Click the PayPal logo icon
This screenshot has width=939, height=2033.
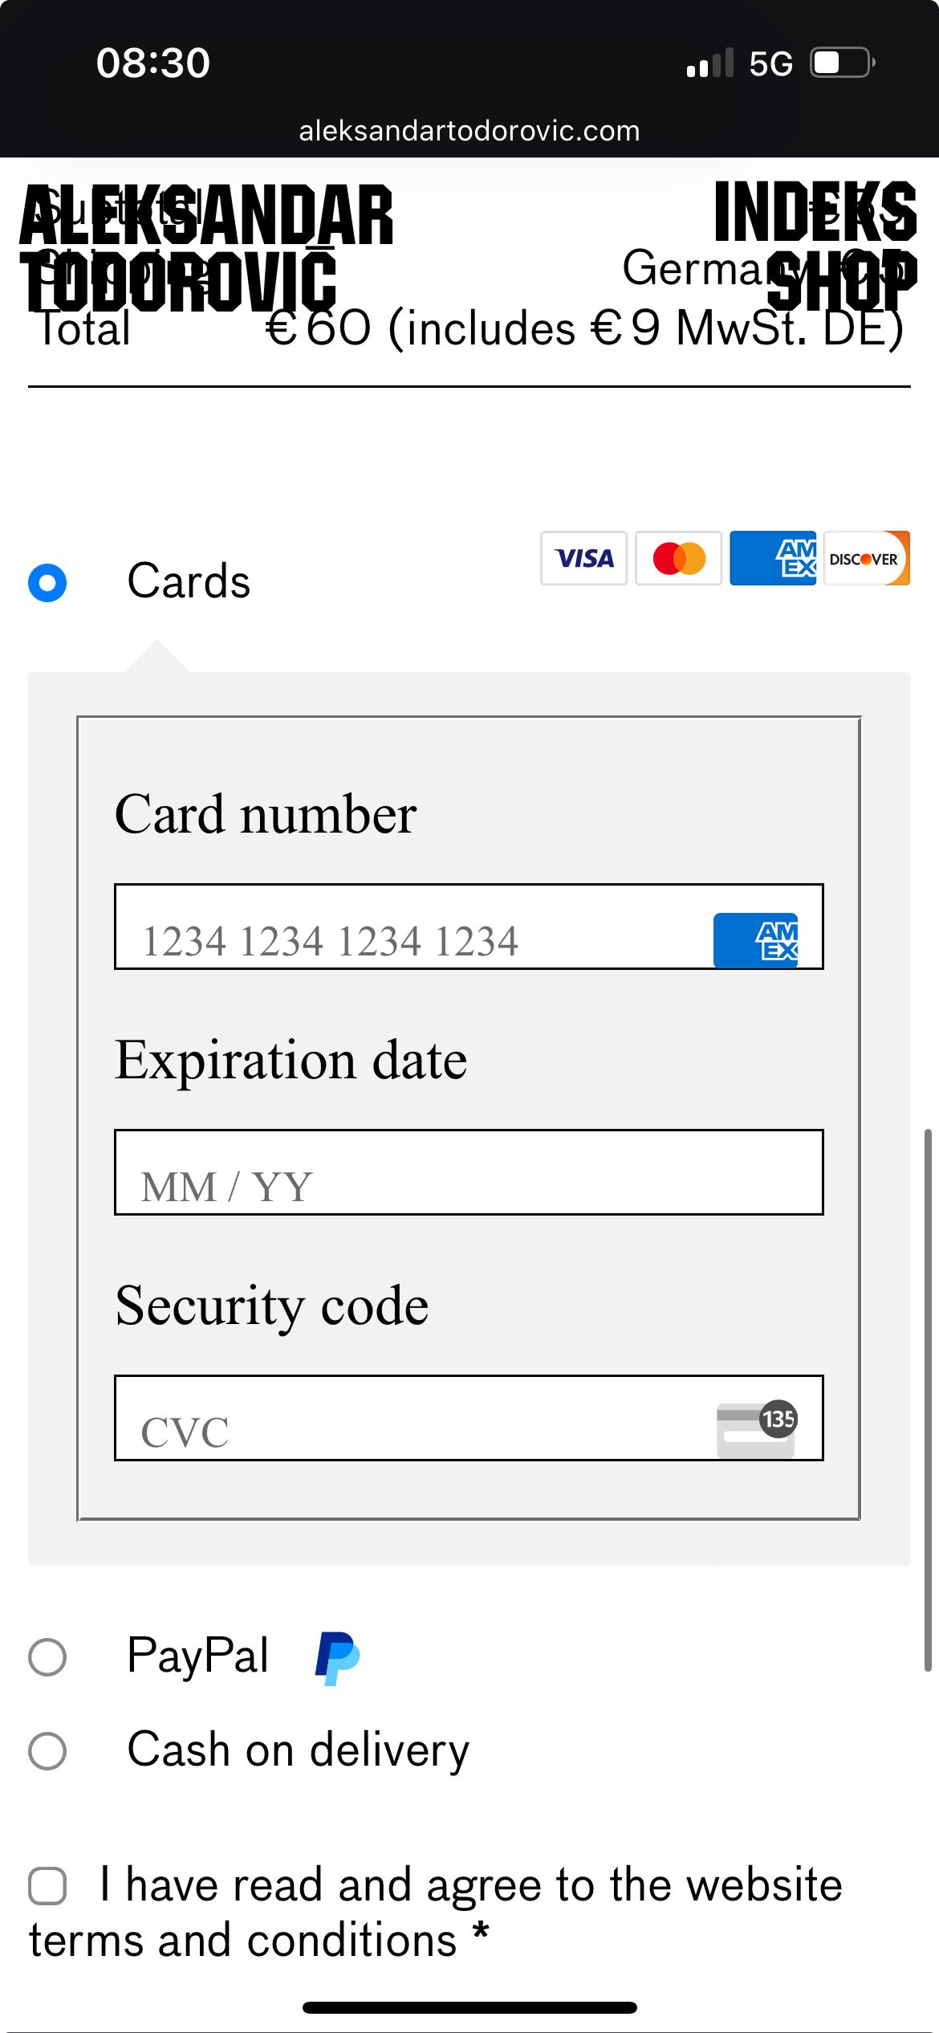pyautogui.click(x=337, y=1657)
